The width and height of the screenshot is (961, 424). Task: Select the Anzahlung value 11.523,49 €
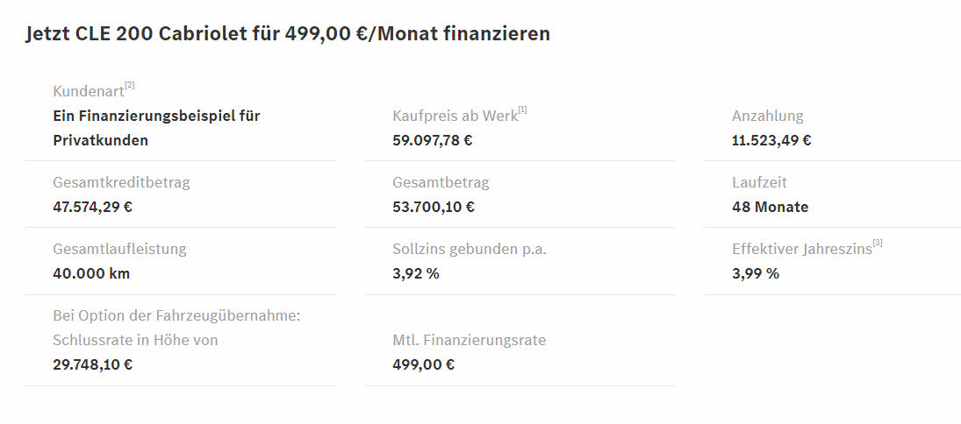pyautogui.click(x=771, y=140)
